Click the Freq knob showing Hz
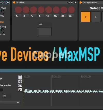 click(x=2, y=31)
